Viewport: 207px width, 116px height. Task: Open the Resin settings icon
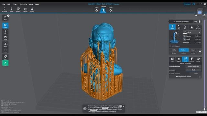point(12,10)
